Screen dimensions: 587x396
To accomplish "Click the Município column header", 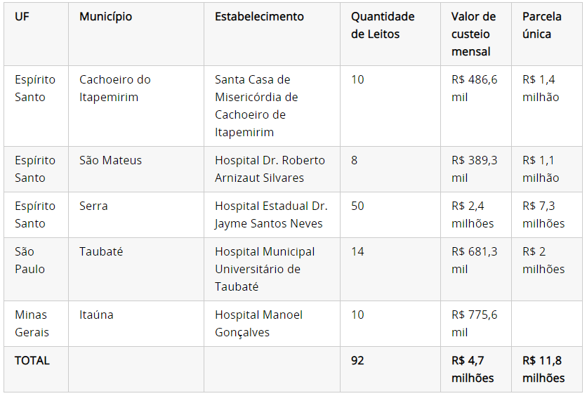I will pyautogui.click(x=105, y=16).
